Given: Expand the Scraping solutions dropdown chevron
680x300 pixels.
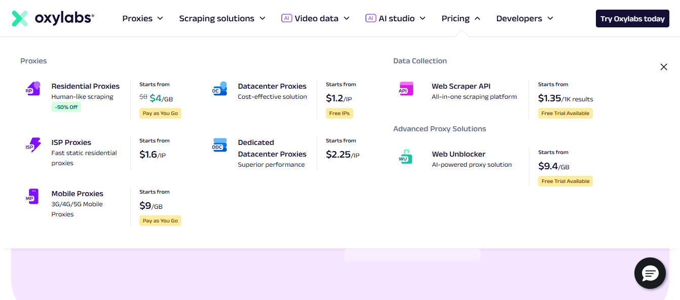Looking at the screenshot, I should point(262,18).
